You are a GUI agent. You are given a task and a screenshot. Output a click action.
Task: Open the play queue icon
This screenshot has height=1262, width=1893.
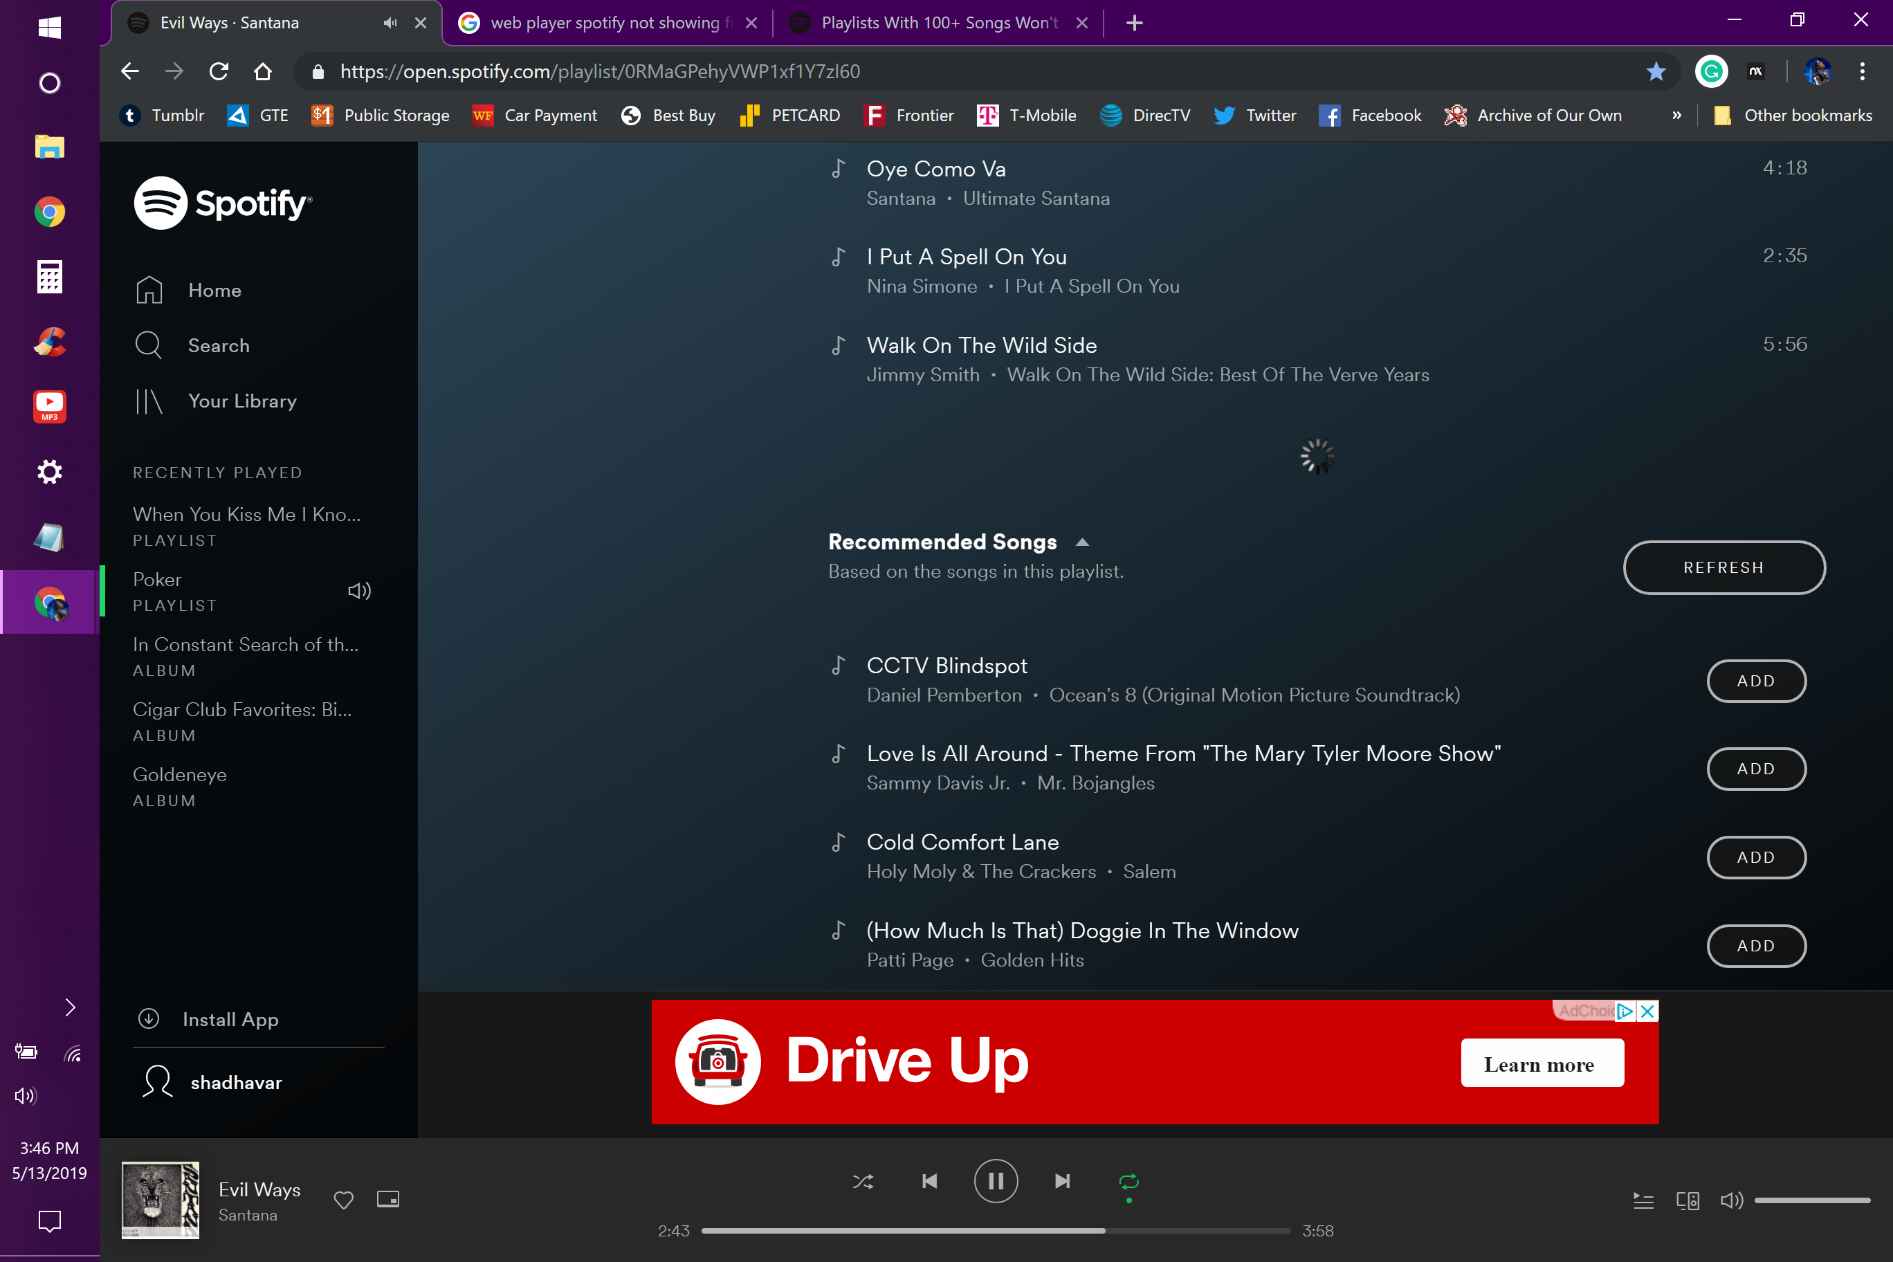[x=1643, y=1201]
